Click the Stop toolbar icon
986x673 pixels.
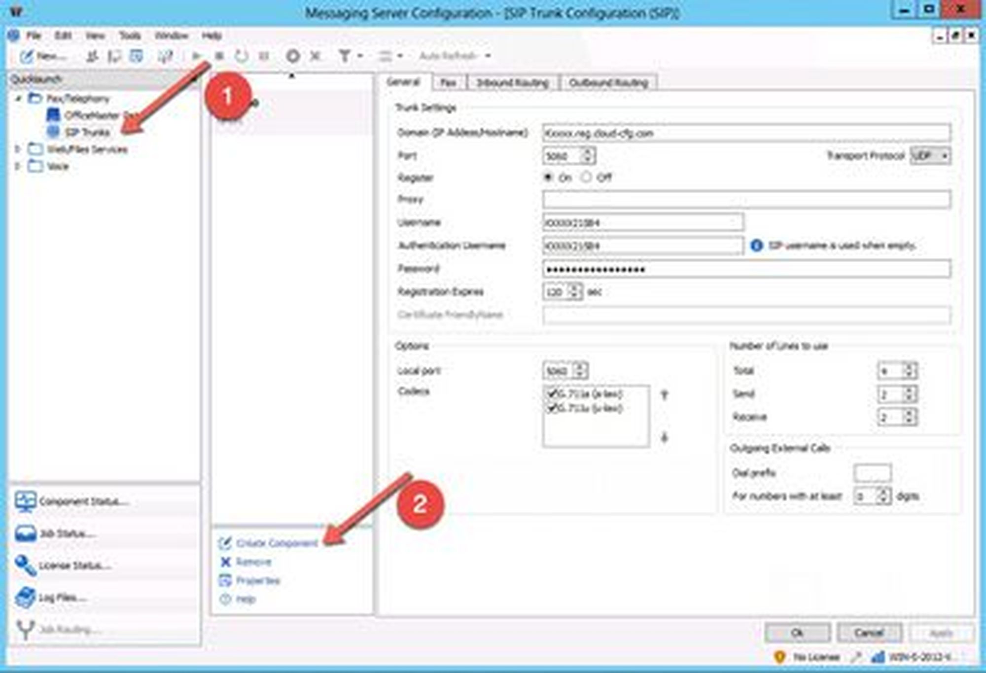point(219,56)
